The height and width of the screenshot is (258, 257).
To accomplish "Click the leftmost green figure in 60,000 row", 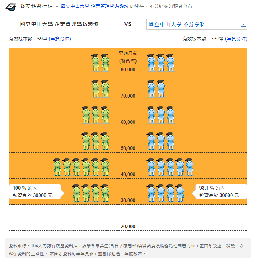I will click(86, 115).
